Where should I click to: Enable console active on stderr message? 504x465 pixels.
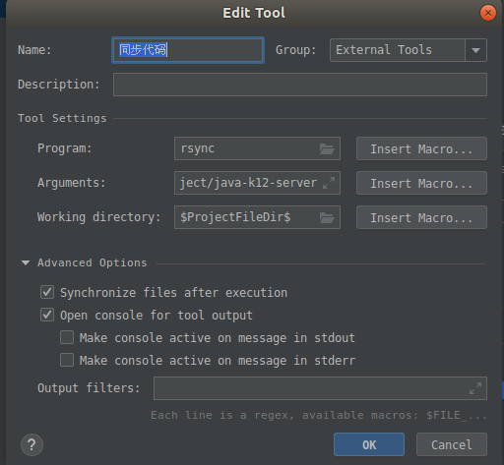(x=67, y=360)
